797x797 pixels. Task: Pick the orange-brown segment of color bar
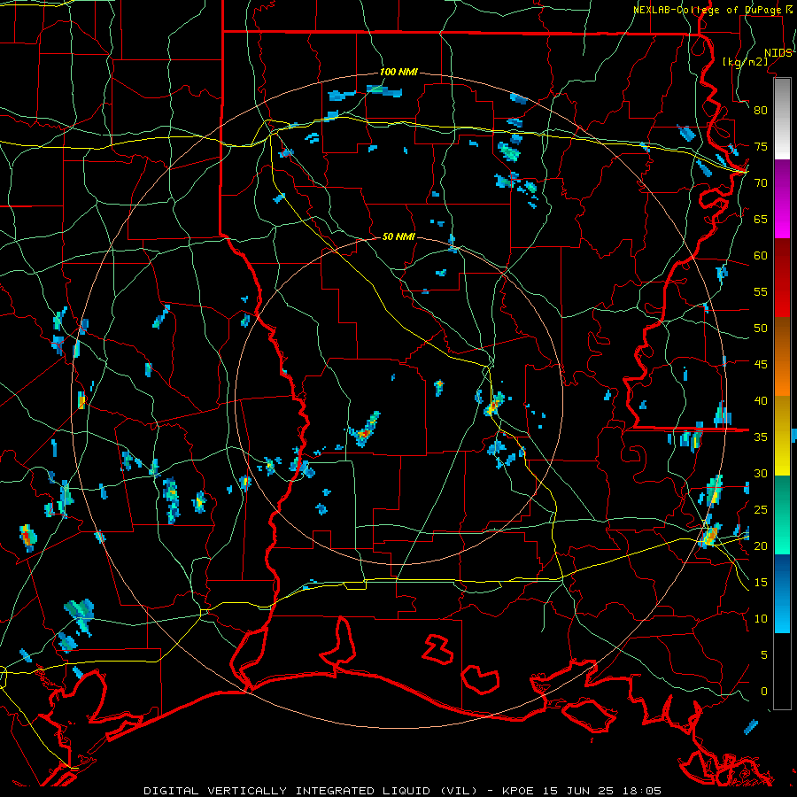coord(782,357)
